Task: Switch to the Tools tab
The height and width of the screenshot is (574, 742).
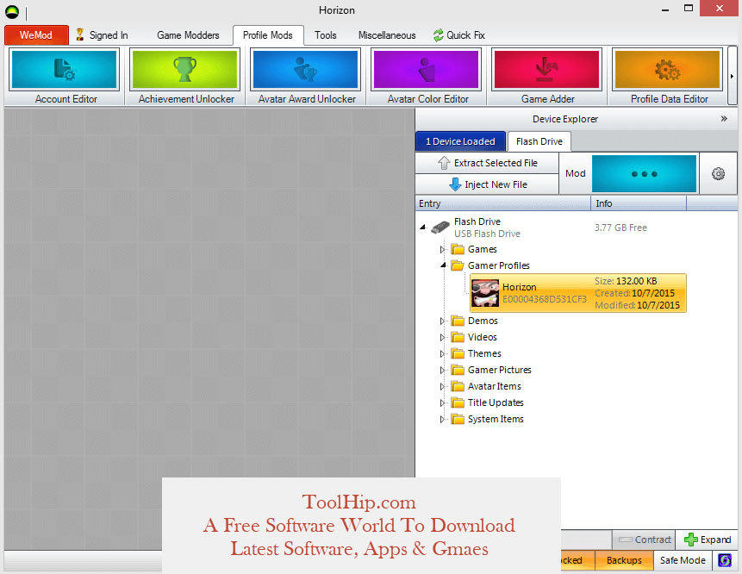Action: click(326, 35)
